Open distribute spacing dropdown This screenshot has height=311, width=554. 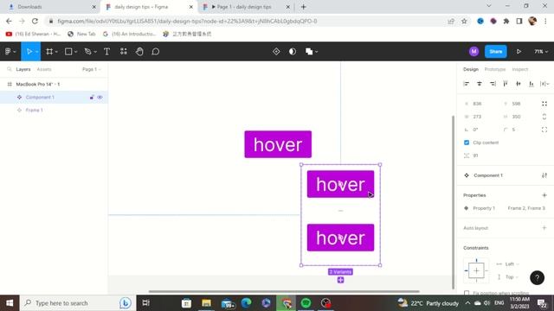pyautogui.click(x=544, y=84)
